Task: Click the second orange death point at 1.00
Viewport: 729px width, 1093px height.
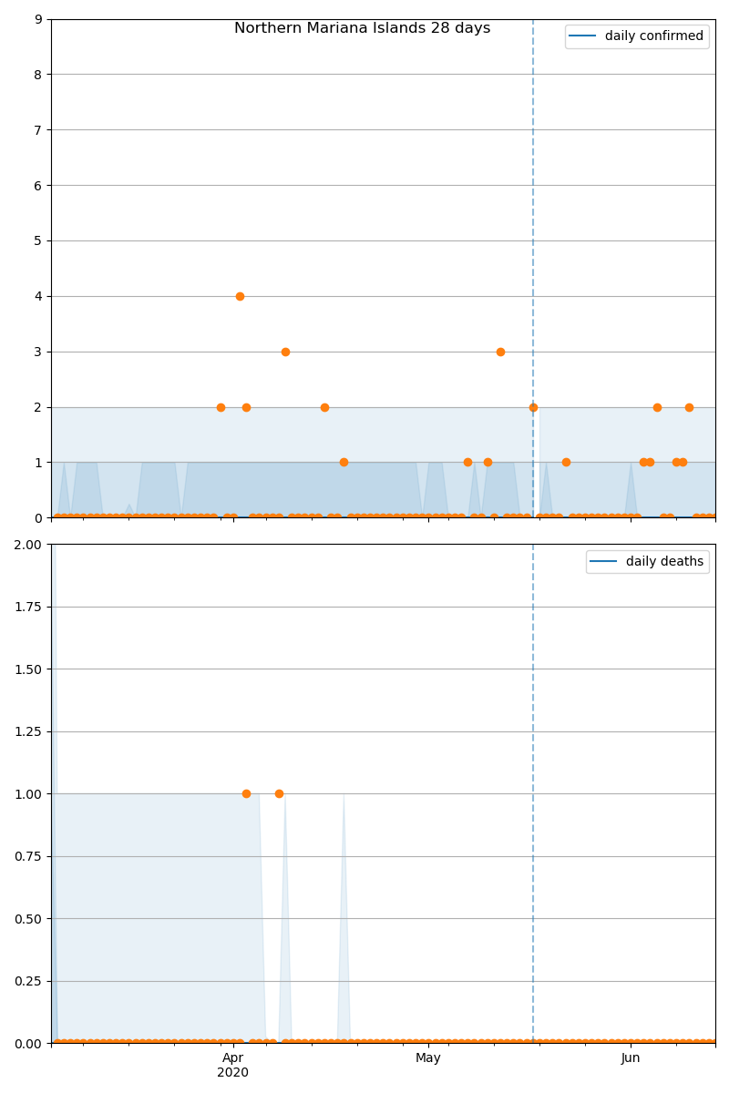Action: click(279, 793)
